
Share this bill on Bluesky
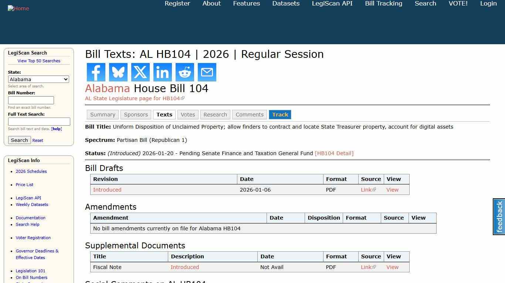point(118,72)
